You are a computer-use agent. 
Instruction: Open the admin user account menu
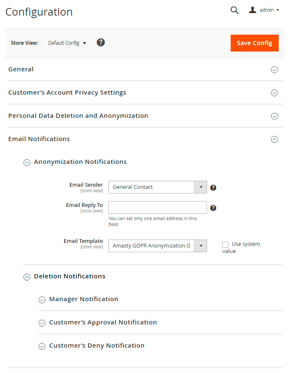264,10
